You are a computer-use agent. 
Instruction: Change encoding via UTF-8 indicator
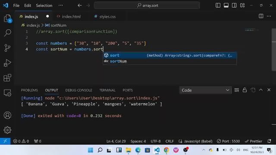[x=156, y=141]
